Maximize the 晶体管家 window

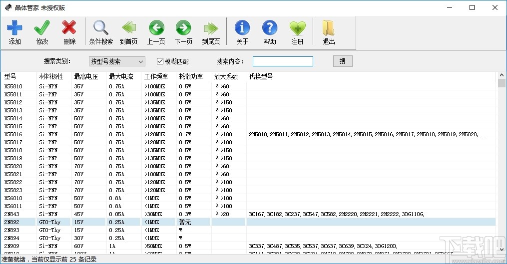pos(472,7)
